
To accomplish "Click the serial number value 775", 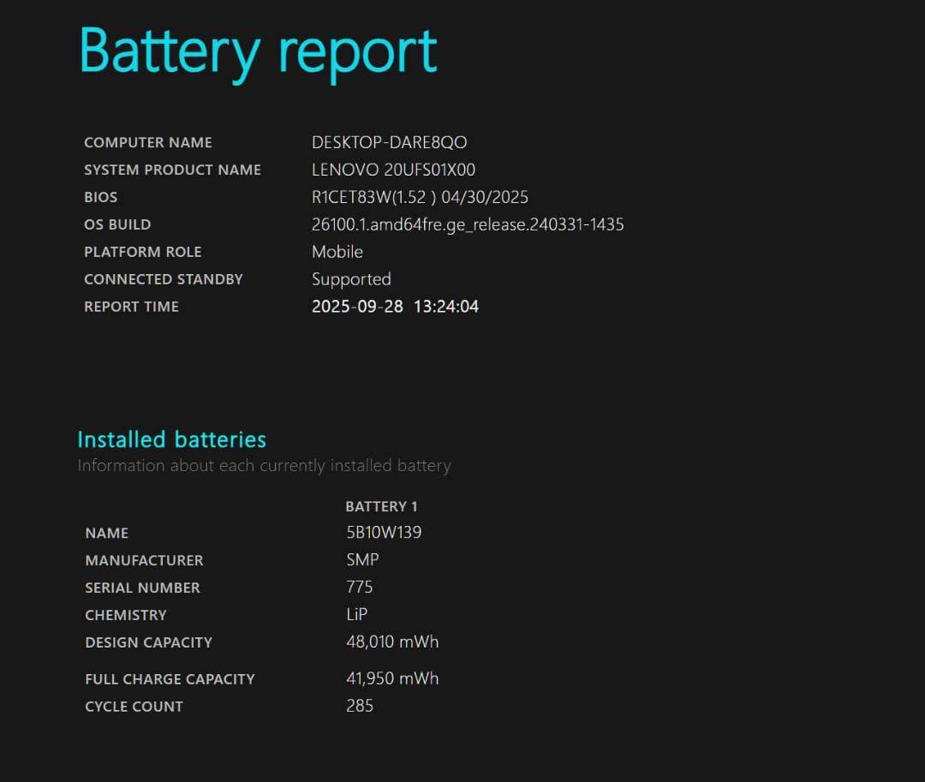I will point(359,588).
